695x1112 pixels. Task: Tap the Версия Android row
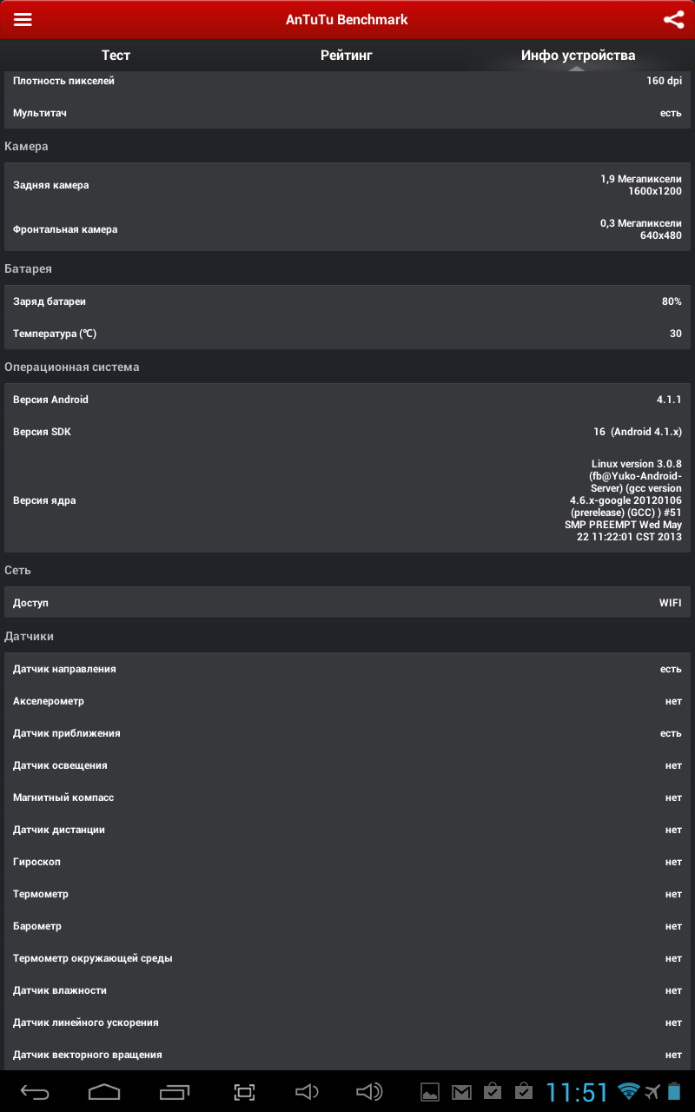click(x=347, y=400)
